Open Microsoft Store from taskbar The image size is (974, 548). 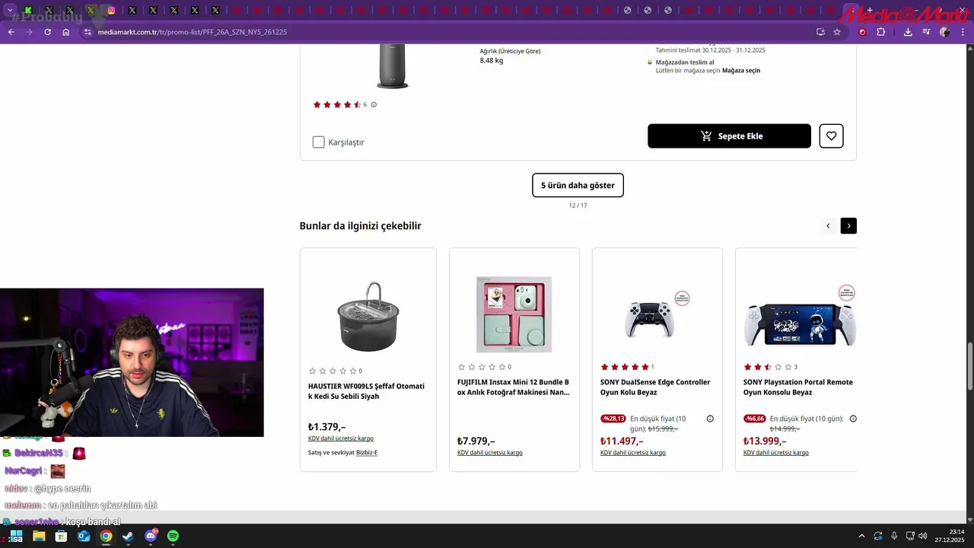coord(61,536)
